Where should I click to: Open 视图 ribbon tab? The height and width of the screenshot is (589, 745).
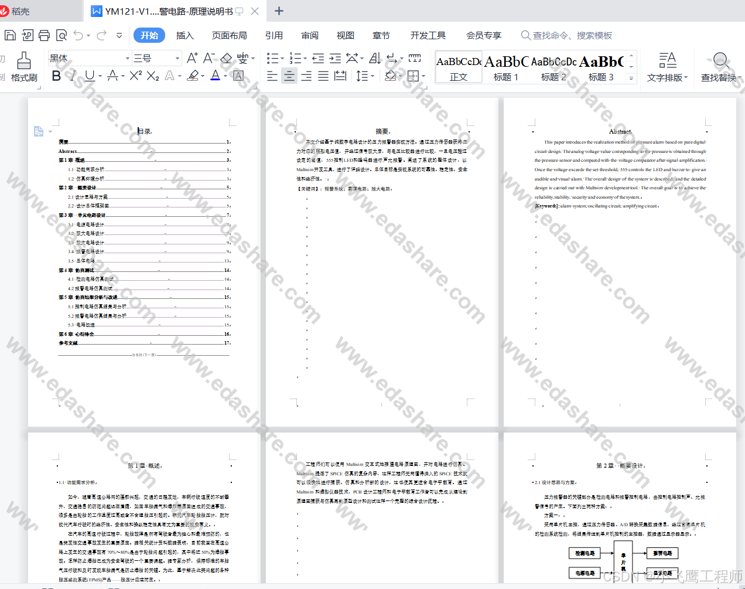[x=346, y=35]
